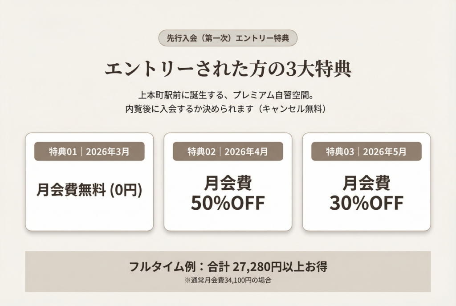Open the first benefit card for March
Image resolution: width=456 pixels, height=306 pixels.
pyautogui.click(x=89, y=182)
